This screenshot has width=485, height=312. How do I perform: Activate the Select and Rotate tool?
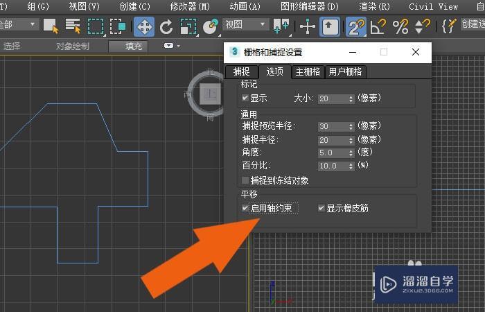166,26
